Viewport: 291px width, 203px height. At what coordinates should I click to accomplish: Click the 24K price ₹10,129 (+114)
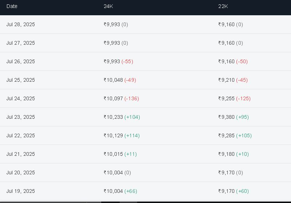122,135
